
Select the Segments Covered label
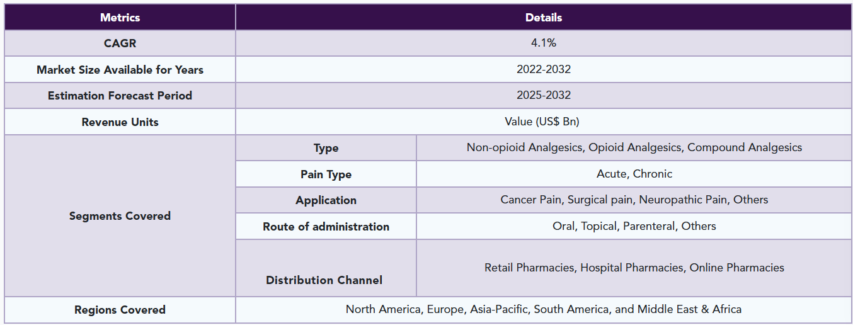(120, 215)
